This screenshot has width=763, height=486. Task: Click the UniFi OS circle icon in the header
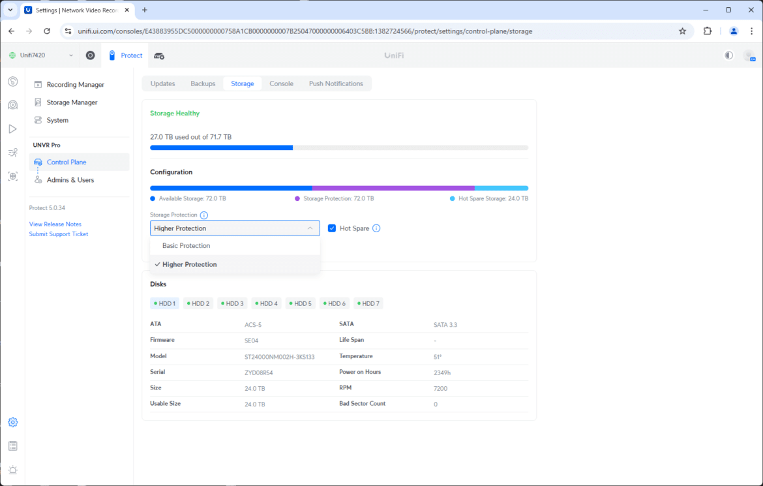coord(91,55)
